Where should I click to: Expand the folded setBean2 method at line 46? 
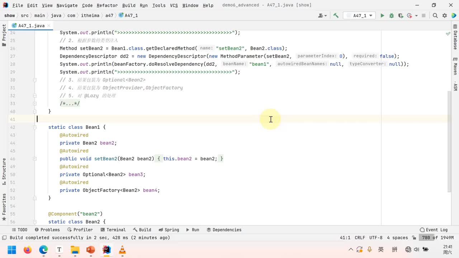coord(35,159)
